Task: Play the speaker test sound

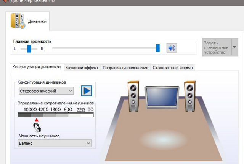Action: tap(87, 91)
